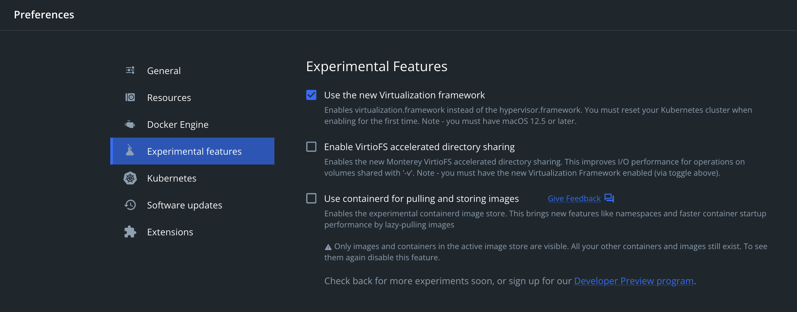
Task: Click the Docker Engine icon
Action: [x=130, y=124]
